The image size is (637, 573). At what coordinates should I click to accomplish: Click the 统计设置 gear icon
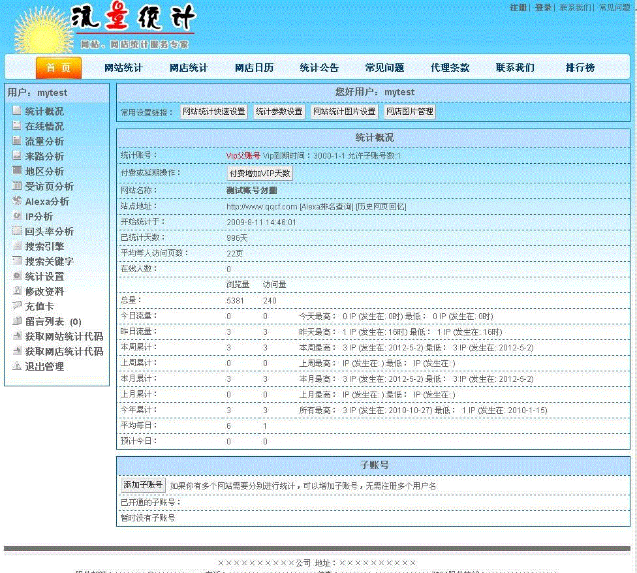(17, 276)
